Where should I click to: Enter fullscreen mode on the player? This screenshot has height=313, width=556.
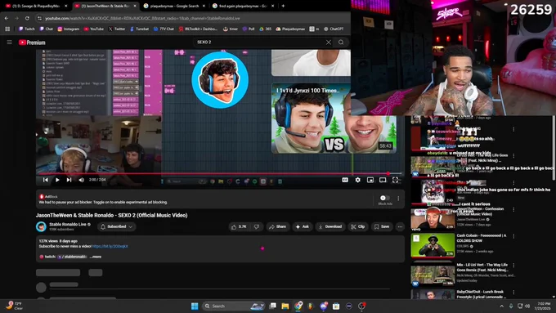[x=395, y=180]
